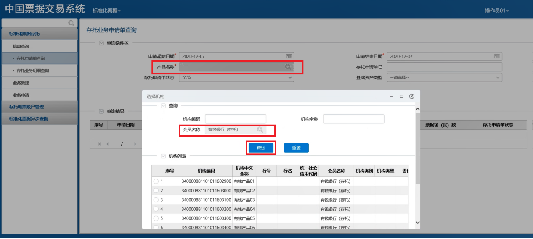Click the 行号 column header
The image size is (533, 239).
(x=266, y=171)
